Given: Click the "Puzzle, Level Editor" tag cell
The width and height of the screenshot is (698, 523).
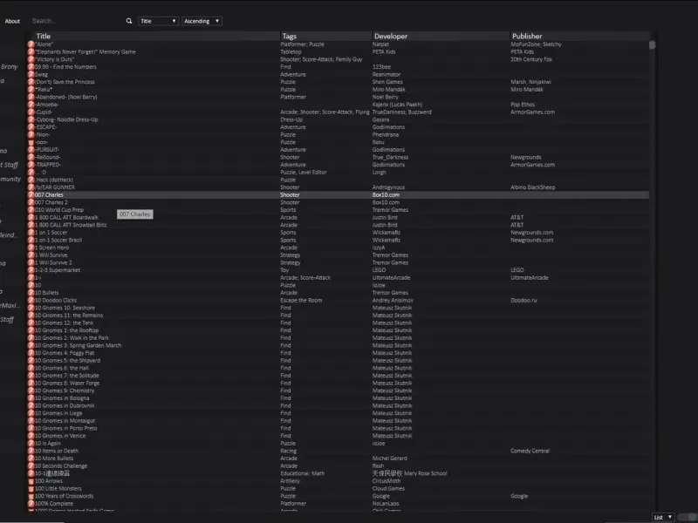Looking at the screenshot, I should (x=304, y=172).
